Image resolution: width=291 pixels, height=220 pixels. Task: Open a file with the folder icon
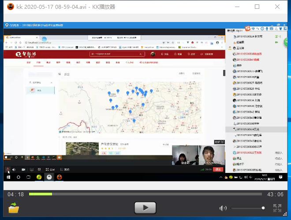coord(14,208)
